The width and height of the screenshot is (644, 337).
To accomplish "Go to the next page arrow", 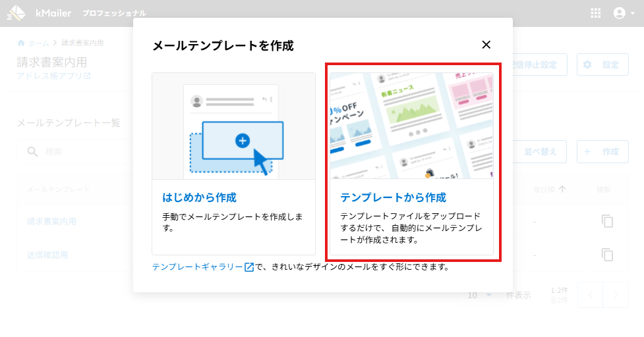I will [x=616, y=295].
